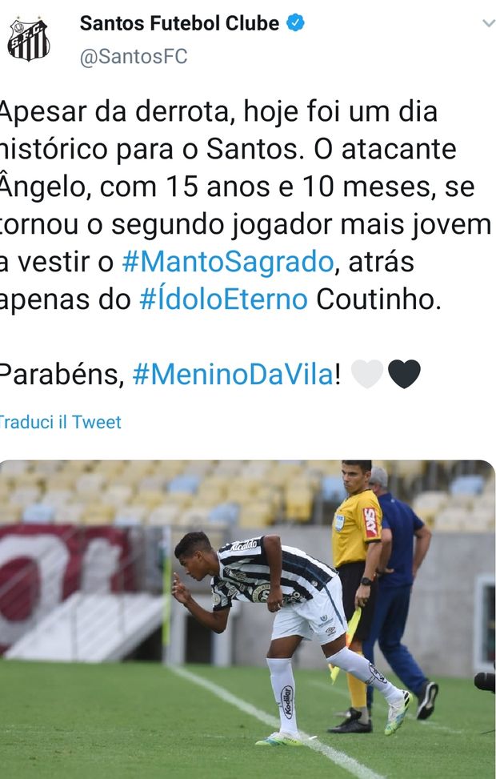Open the #MeninoDaVila hashtag
This screenshot has width=496, height=779.
(234, 374)
